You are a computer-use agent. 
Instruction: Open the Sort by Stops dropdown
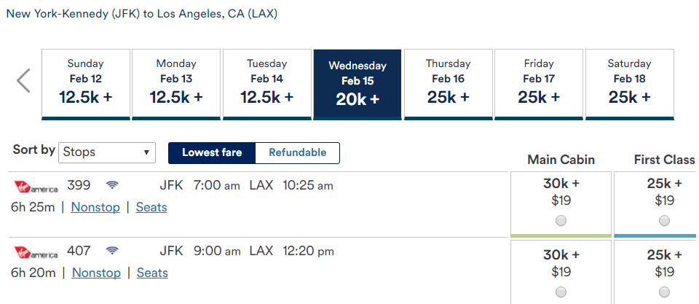pos(107,152)
